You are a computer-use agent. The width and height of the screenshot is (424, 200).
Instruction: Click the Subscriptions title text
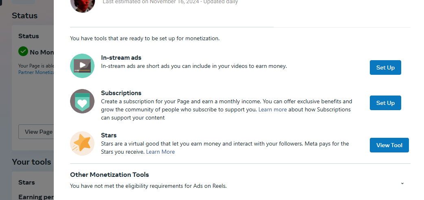point(121,93)
